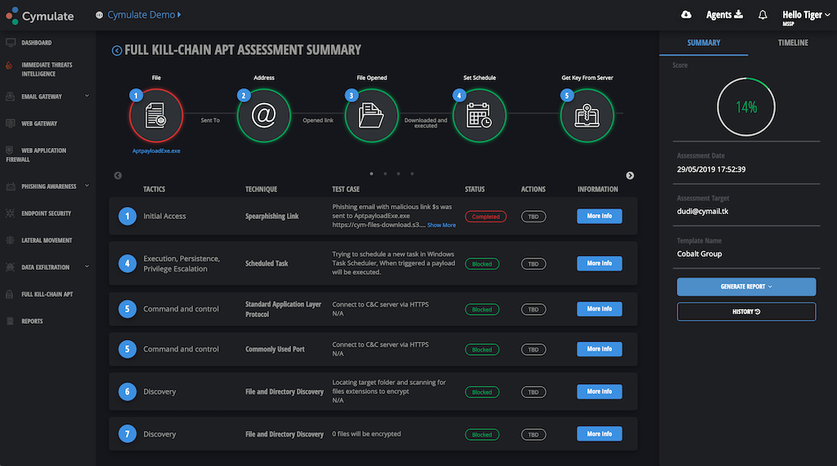837x466 pixels.
Task: Click the Get Key From Server icon
Action: click(587, 116)
